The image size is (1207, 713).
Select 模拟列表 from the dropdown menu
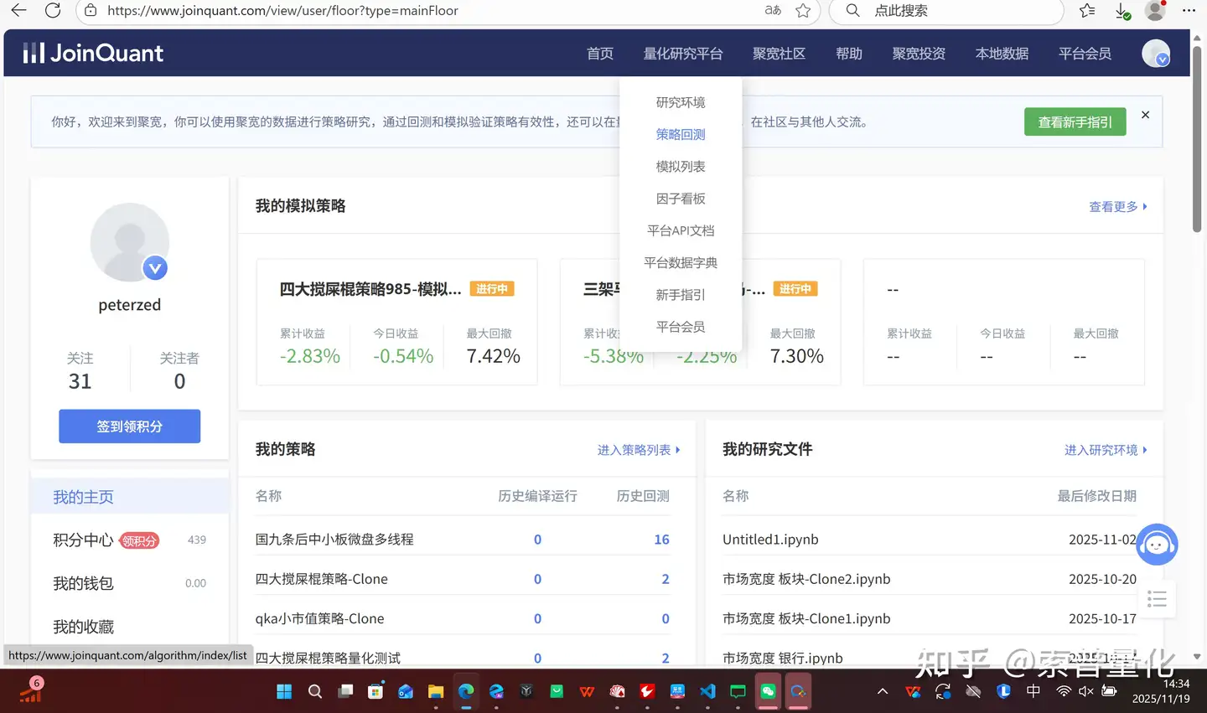click(681, 167)
